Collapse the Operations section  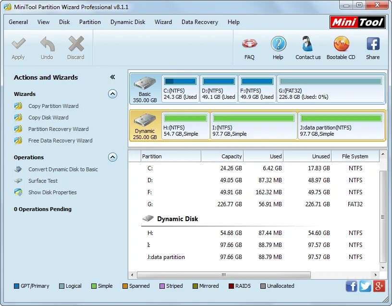[112, 157]
